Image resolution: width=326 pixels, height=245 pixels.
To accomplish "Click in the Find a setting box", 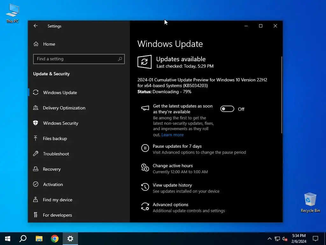I will [79, 59].
